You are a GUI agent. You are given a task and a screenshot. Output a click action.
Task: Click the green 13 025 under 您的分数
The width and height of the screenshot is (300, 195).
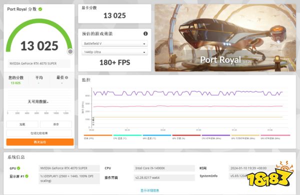tap(15, 83)
